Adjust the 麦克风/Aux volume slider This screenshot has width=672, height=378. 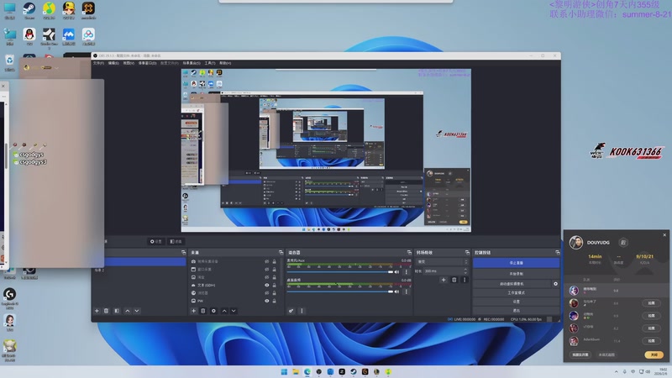[340, 271]
